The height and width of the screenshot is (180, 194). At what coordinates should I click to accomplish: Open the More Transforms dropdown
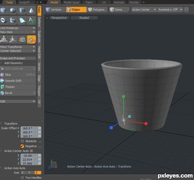point(18,47)
